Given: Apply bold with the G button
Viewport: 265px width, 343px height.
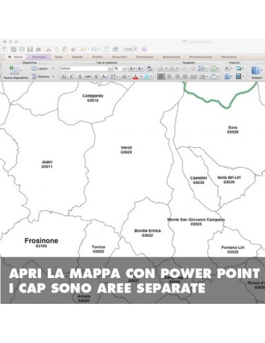Looking at the screenshot, I should pyautogui.click(x=64, y=76).
